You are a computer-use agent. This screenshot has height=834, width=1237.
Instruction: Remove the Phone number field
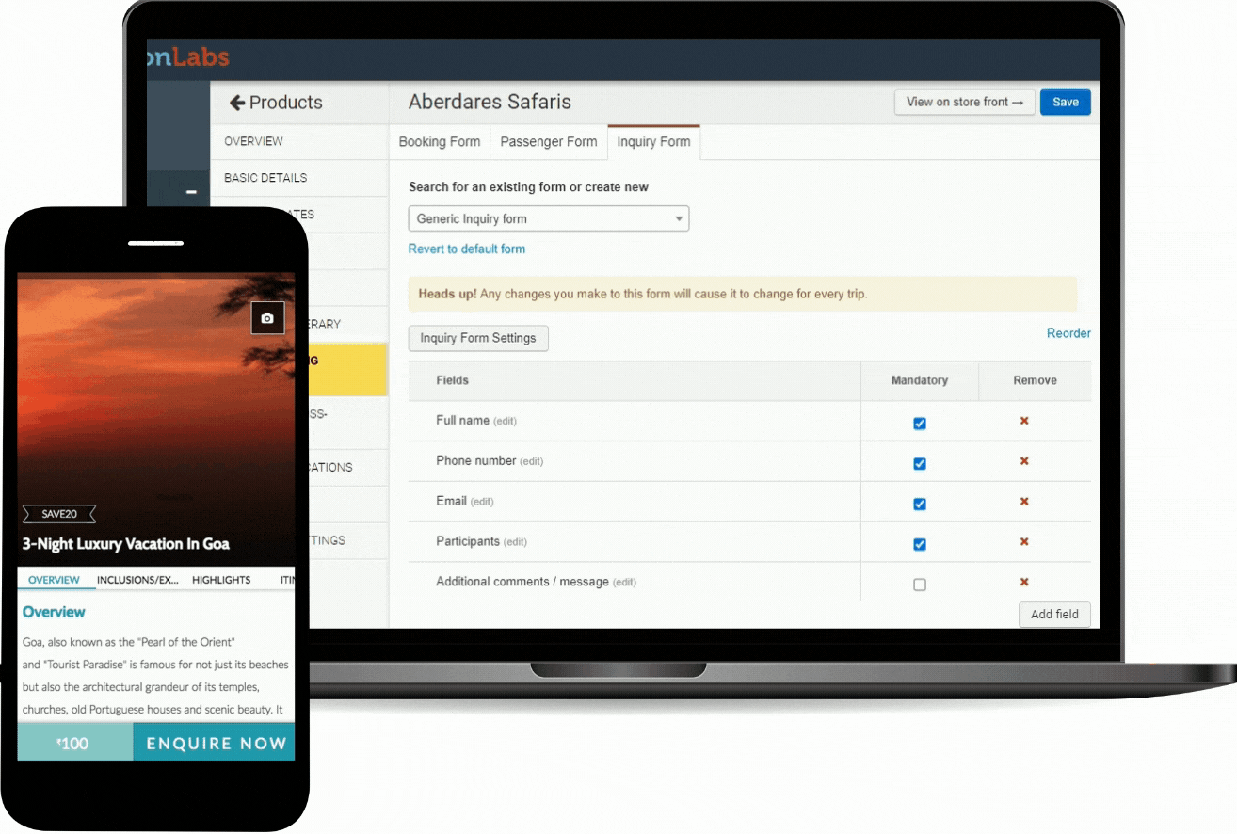1024,461
